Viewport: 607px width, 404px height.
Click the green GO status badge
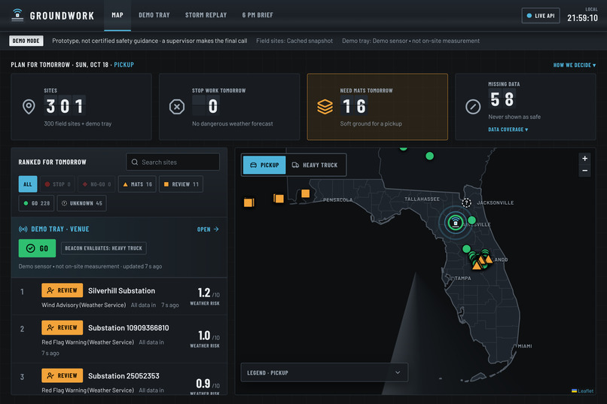click(x=37, y=248)
